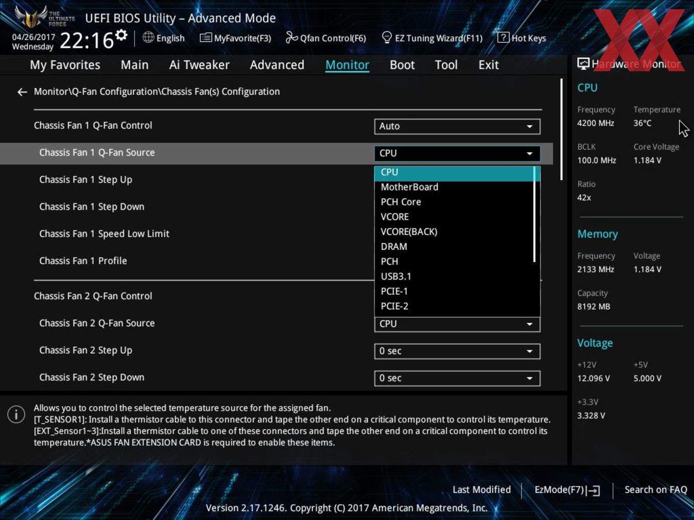The width and height of the screenshot is (694, 520).
Task: Click the info icon beside the help text
Action: coord(16,414)
